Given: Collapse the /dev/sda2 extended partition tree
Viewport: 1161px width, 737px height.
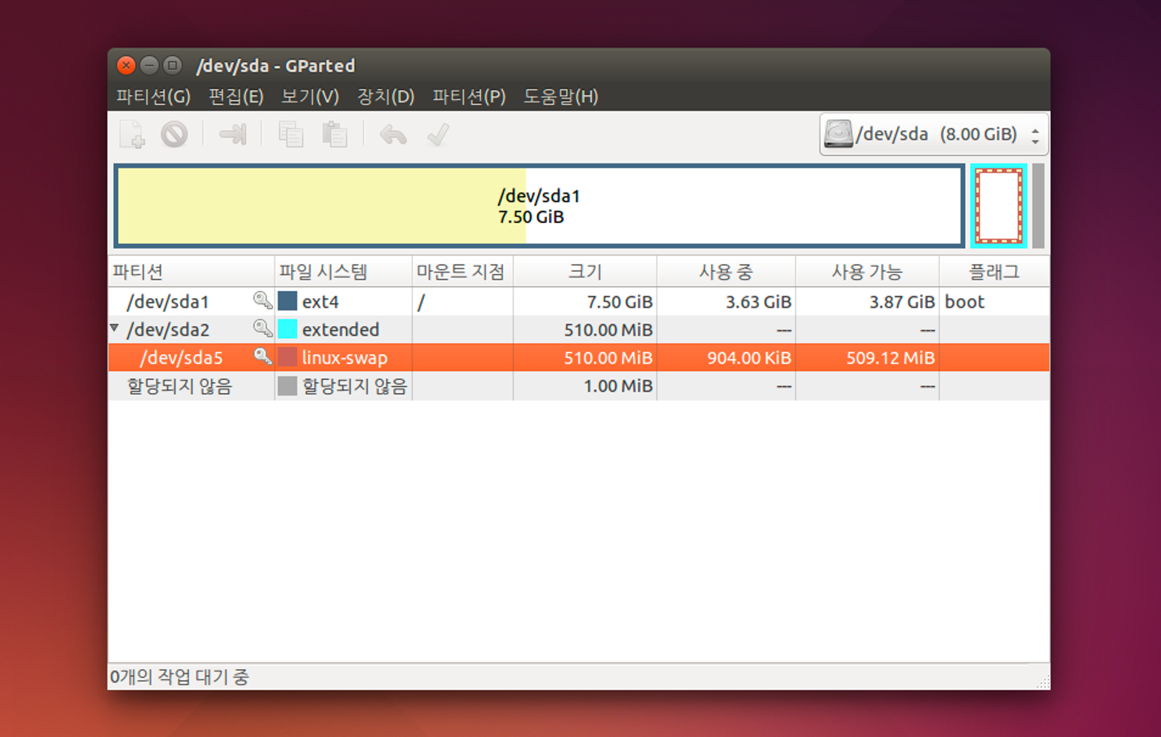Looking at the screenshot, I should click(x=114, y=329).
